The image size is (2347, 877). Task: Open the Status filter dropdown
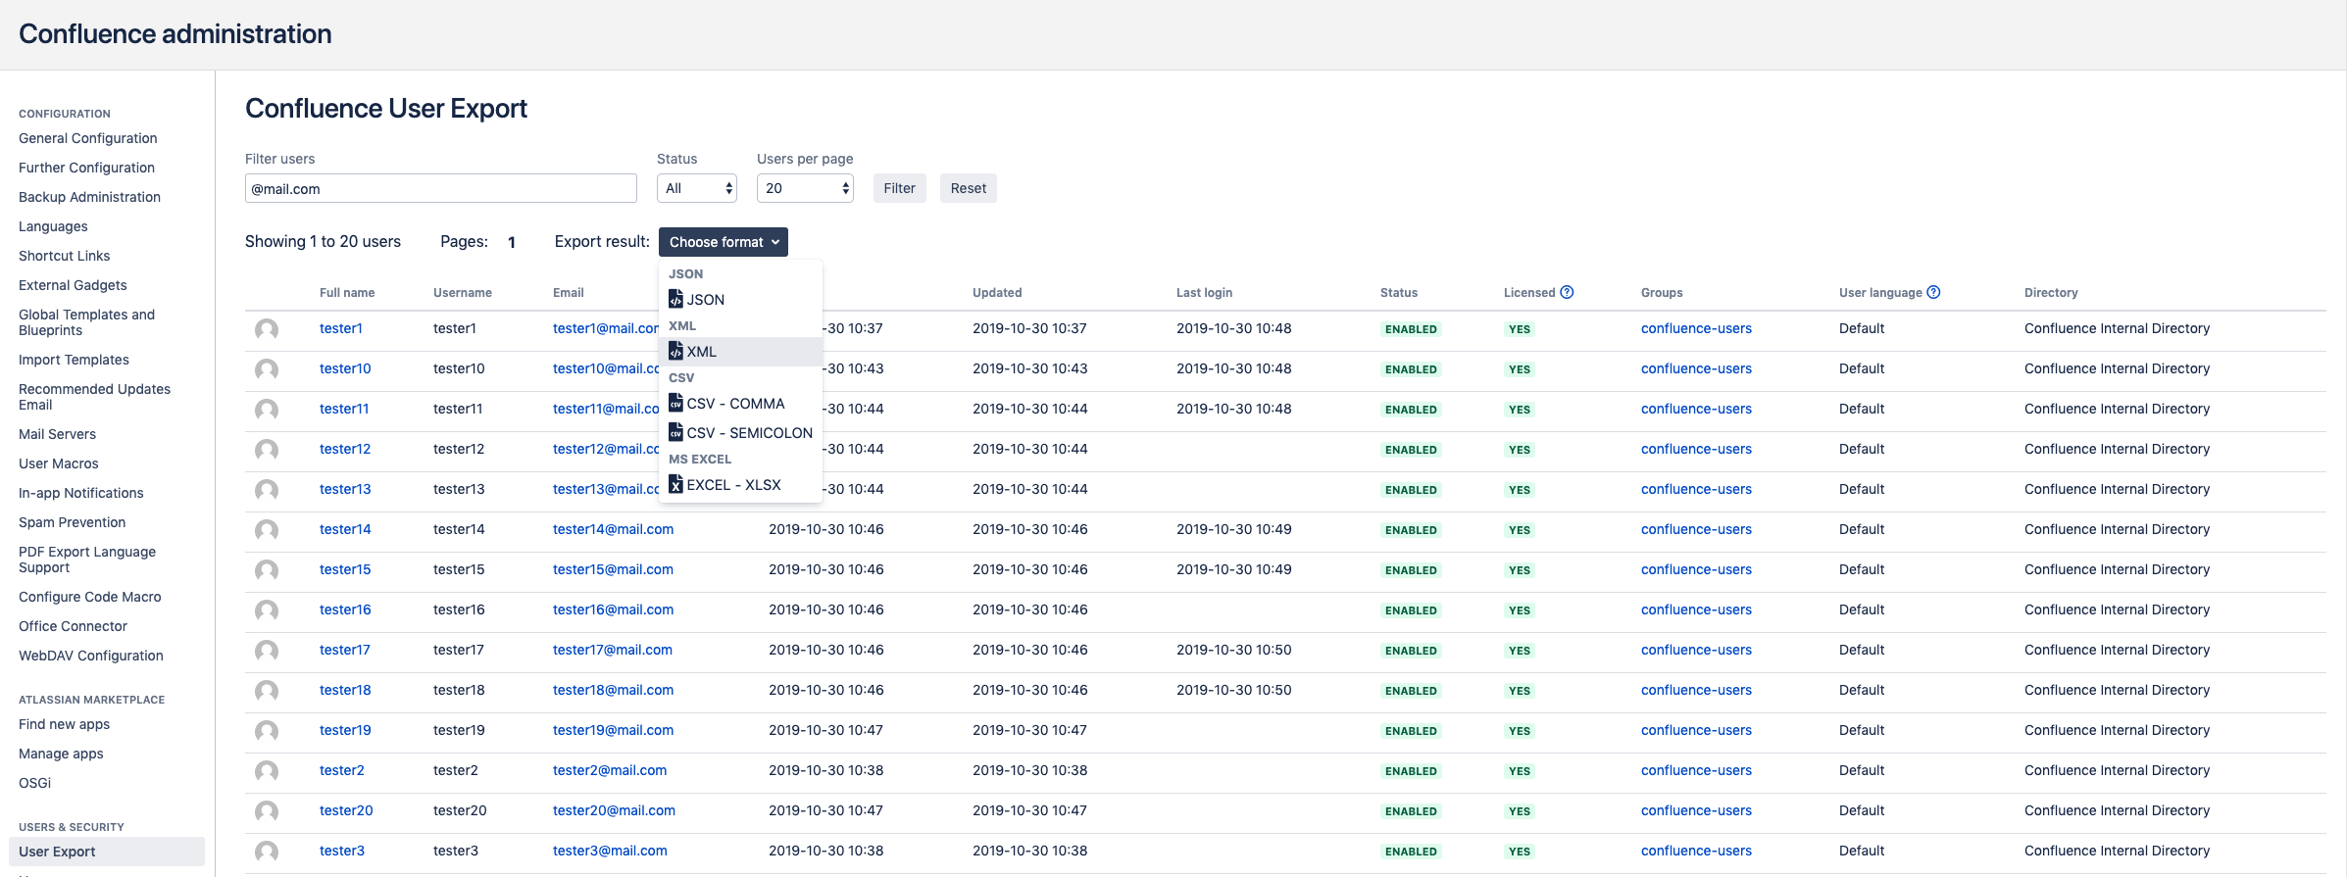[x=697, y=188]
